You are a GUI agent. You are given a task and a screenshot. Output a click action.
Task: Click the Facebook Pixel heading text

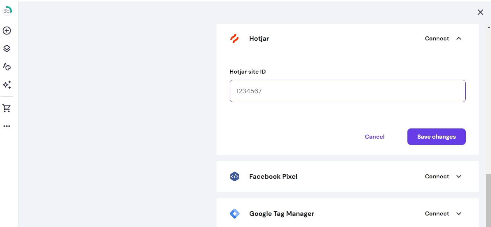[273, 176]
